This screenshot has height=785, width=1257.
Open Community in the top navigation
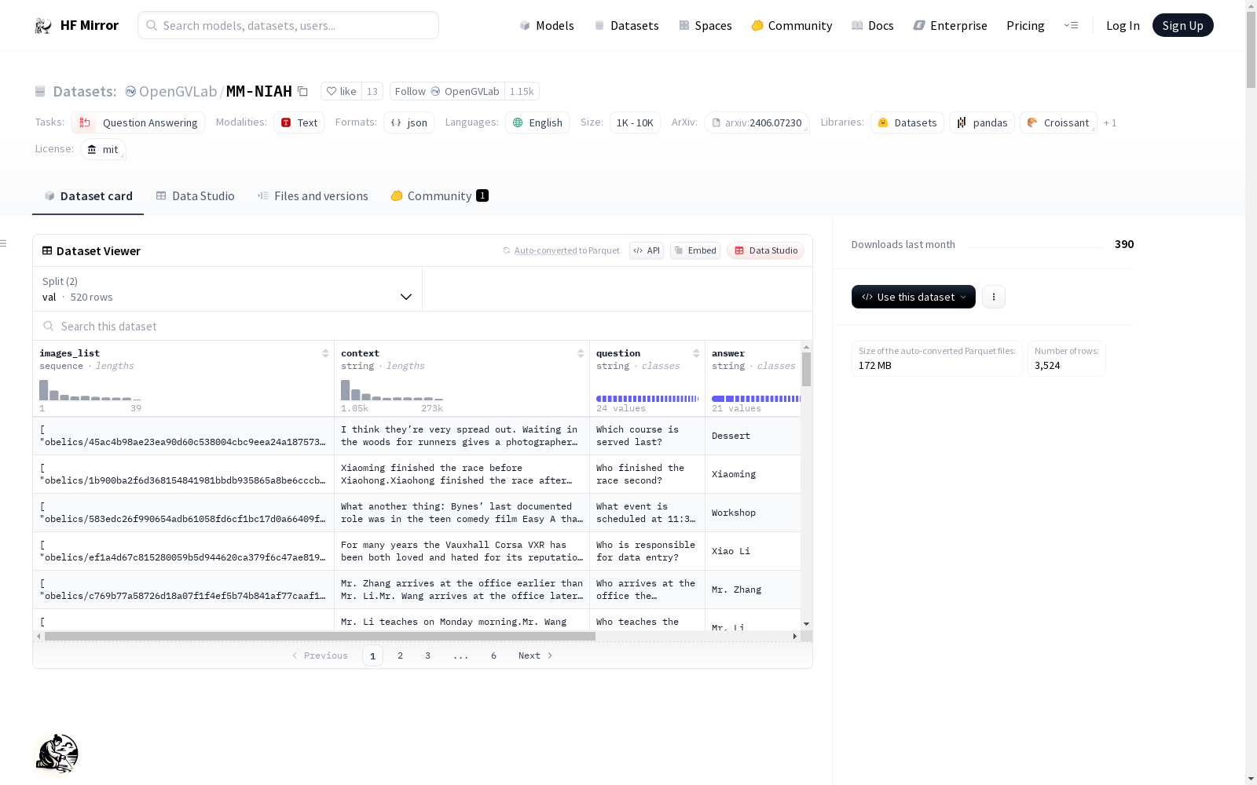click(x=792, y=25)
